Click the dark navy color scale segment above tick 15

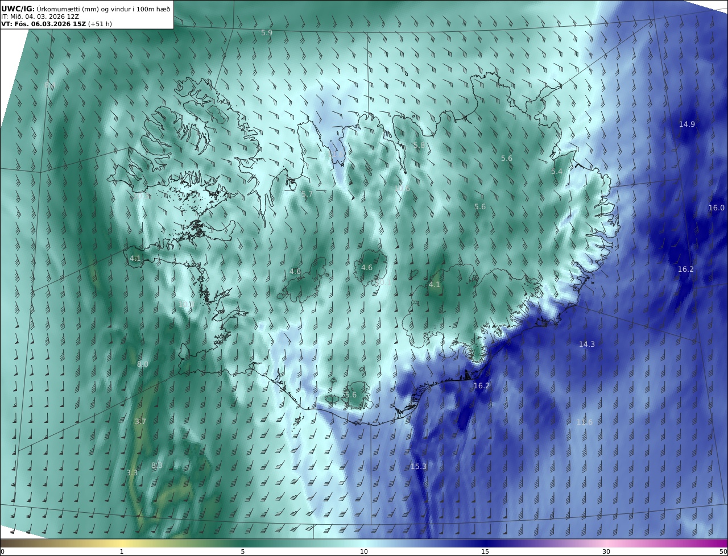485,543
